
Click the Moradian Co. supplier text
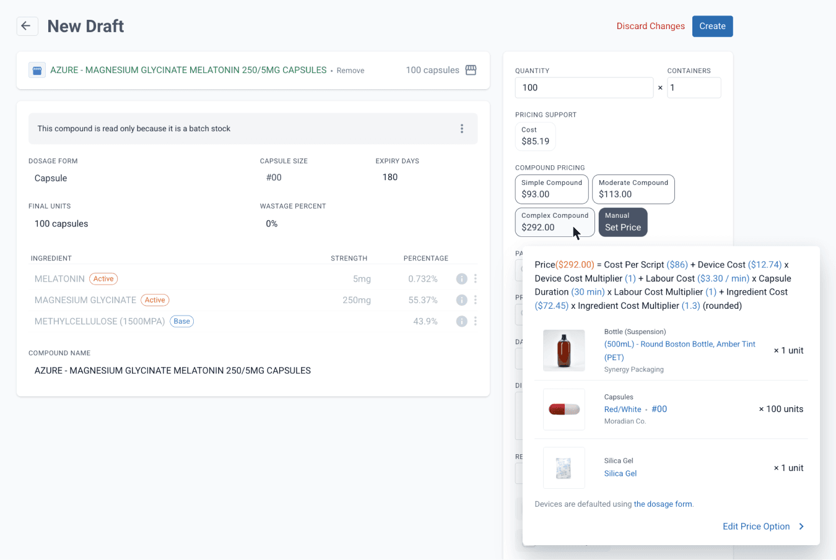click(x=625, y=421)
